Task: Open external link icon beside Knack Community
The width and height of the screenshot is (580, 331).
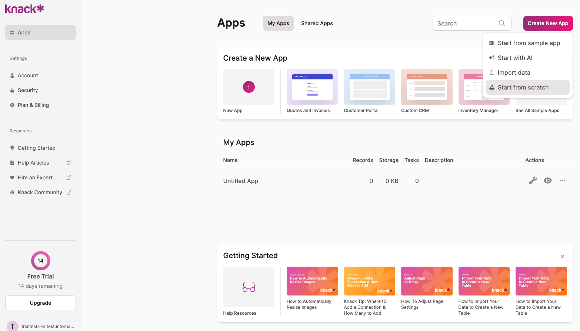Action: (69, 192)
